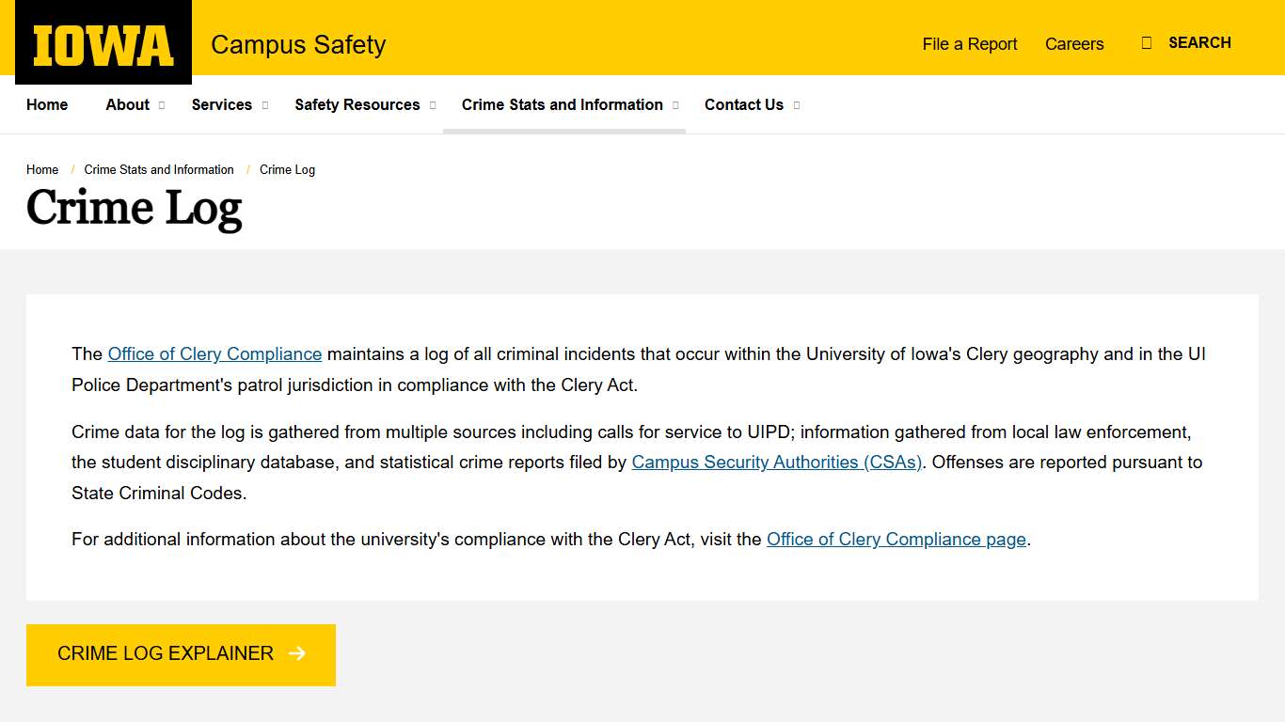This screenshot has height=722, width=1285.
Task: Click Home in the breadcrumb trail
Action: click(42, 170)
